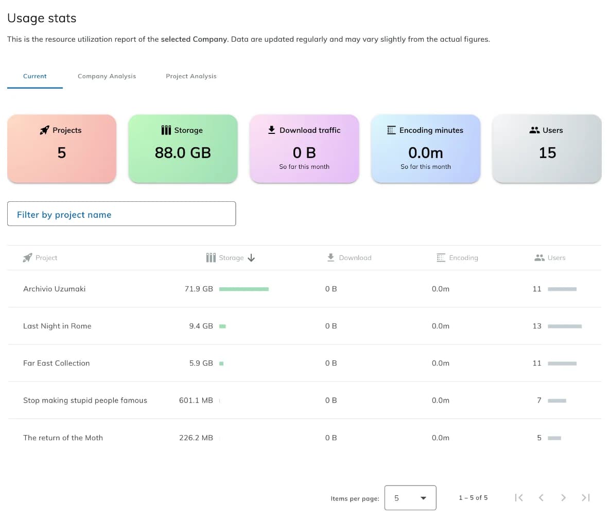Click the 1 – 5 of 5 range label
The image size is (609, 519).
[x=473, y=498]
